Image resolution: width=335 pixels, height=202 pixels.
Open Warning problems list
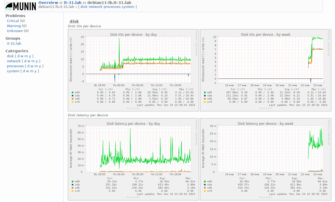[14, 26]
